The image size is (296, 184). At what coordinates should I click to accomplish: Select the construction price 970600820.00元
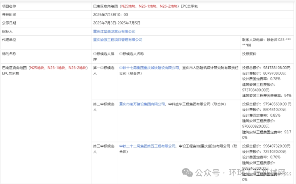click(x=256, y=126)
